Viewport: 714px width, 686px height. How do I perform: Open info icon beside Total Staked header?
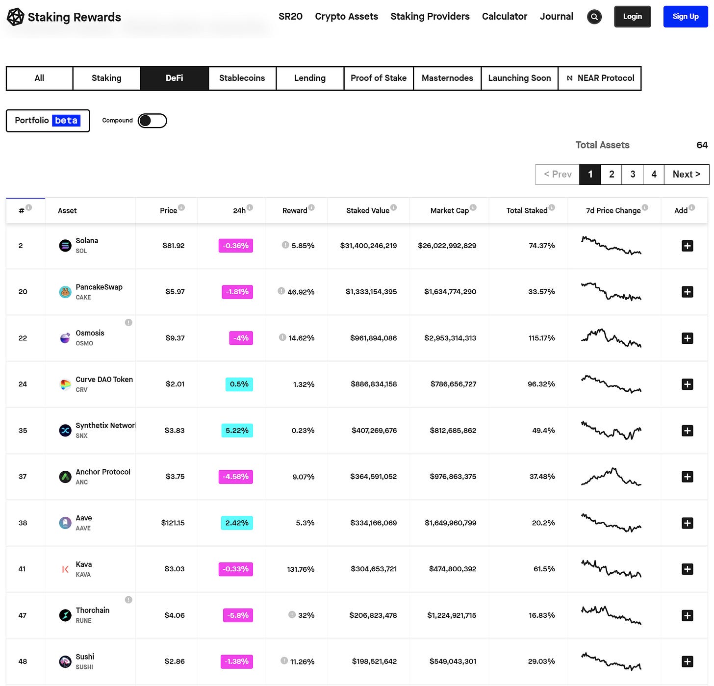click(x=552, y=207)
